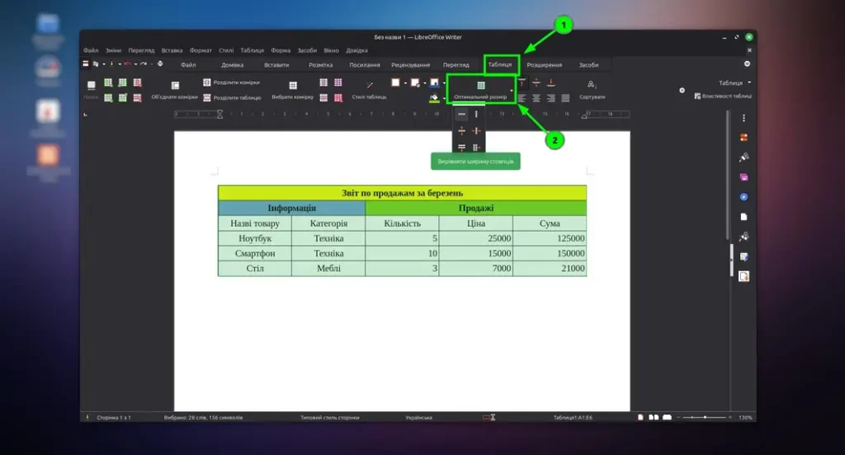This screenshot has height=455, width=845.
Task: Click the Delete Table red icon
Action: [338, 97]
